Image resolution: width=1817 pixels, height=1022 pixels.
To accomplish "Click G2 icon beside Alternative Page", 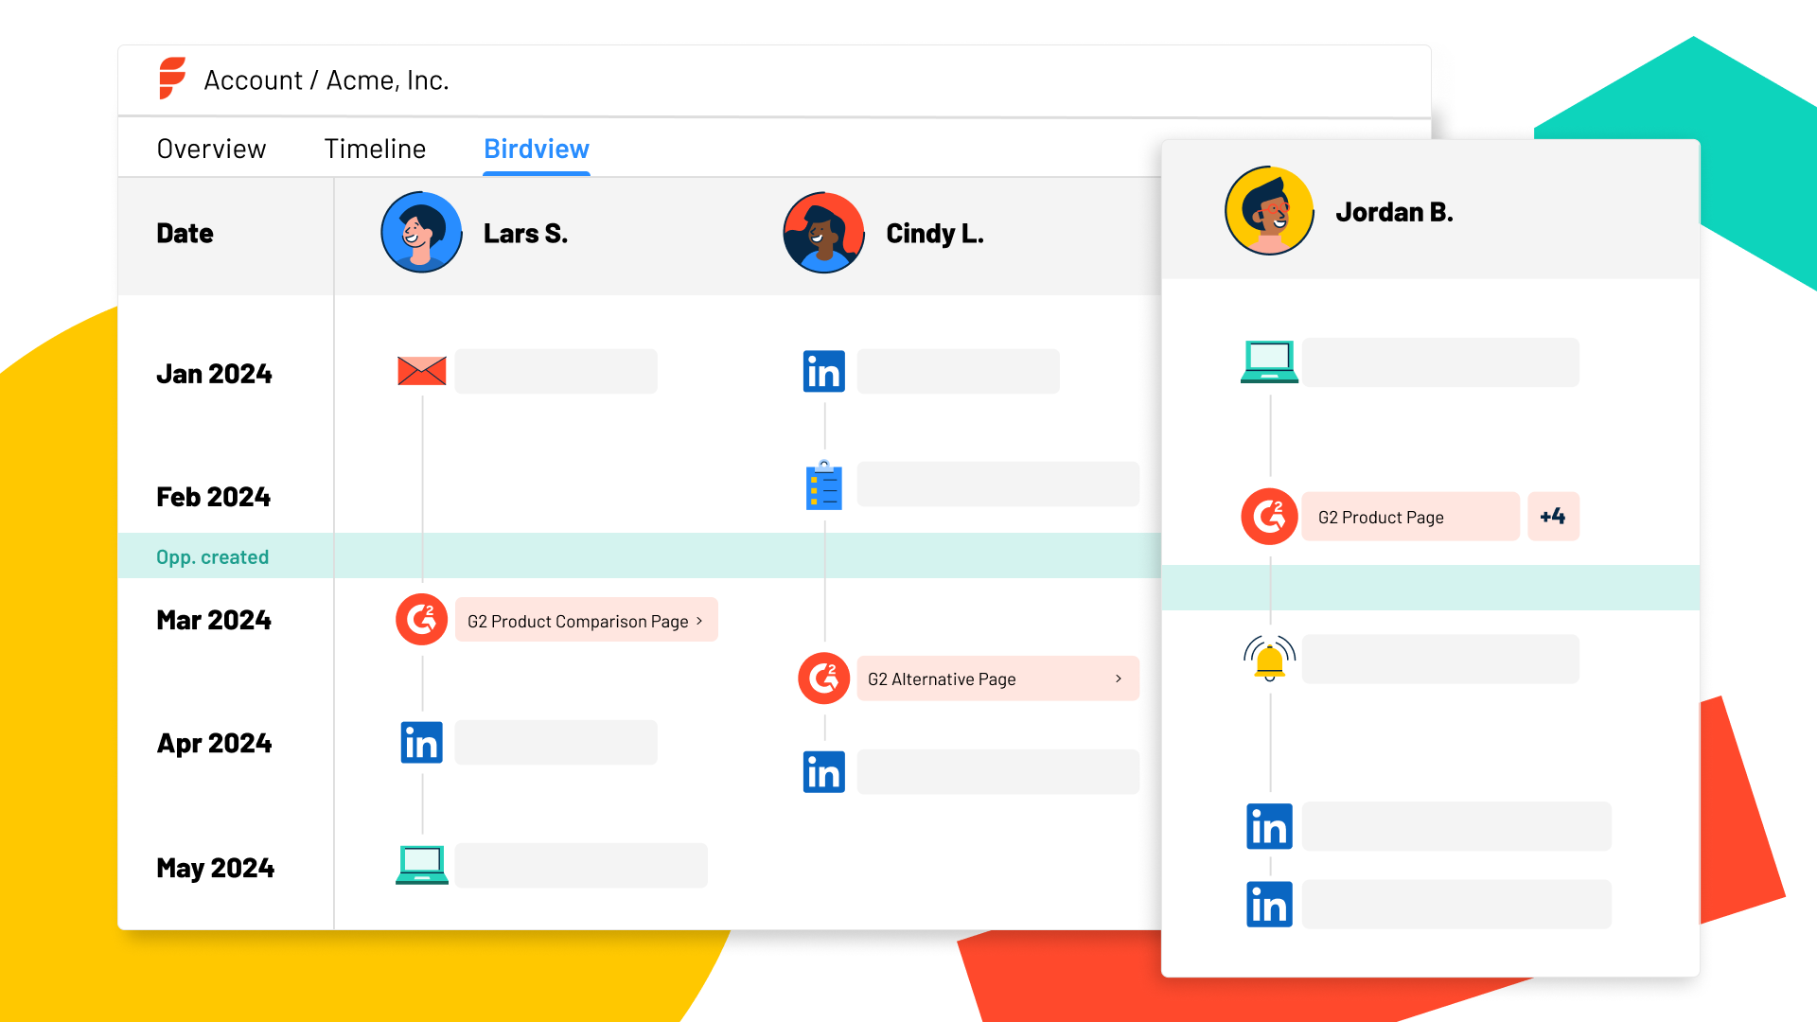I will coord(824,678).
